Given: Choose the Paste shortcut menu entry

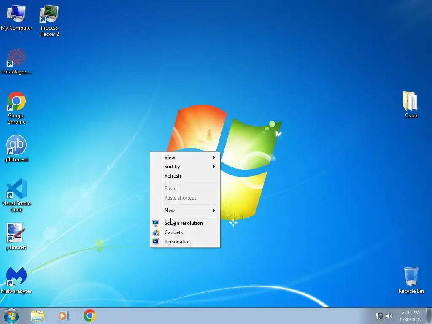Looking at the screenshot, I should (185, 198).
